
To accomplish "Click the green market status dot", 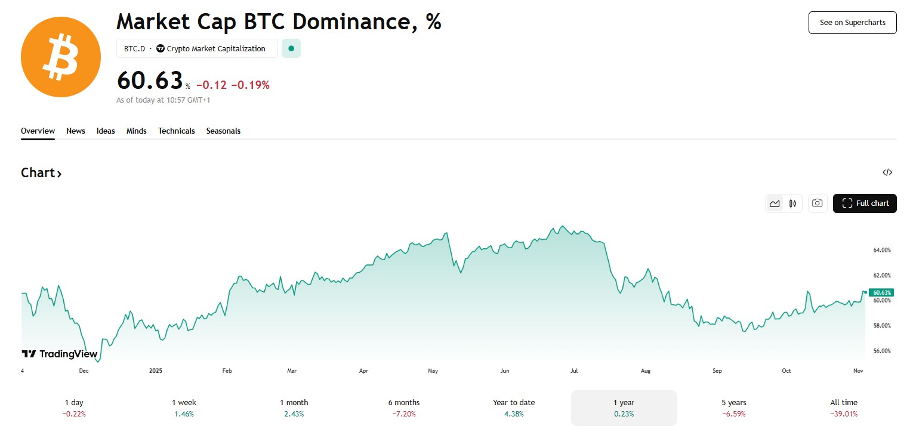I will pyautogui.click(x=291, y=49).
